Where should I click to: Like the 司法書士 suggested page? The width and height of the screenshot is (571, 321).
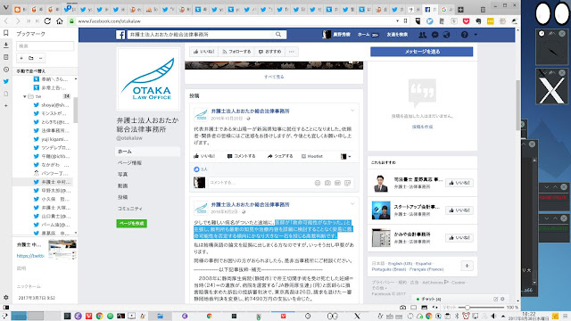tap(459, 183)
